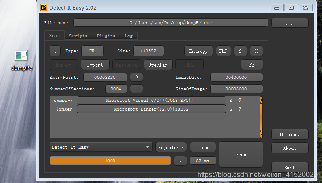Click the disabled Resource button
This screenshot has width=322, height=183.
(x=126, y=65)
